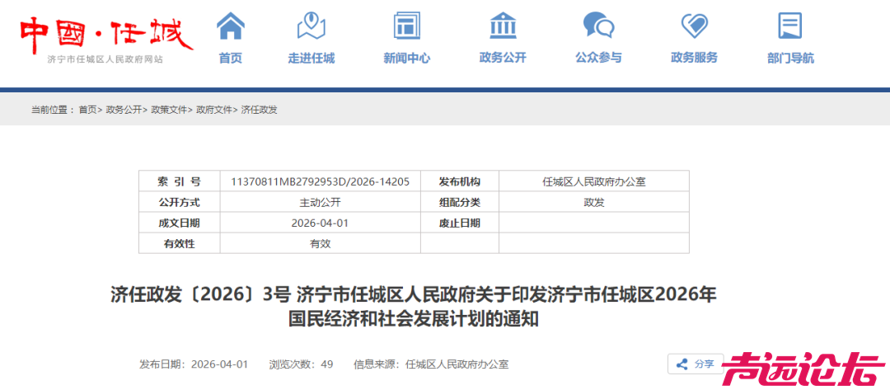Viewport: 890px width, 390px height.
Task: Click the 中国·任城 site logo
Action: (106, 35)
